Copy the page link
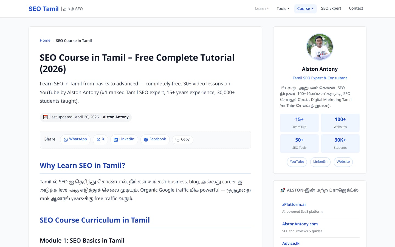Viewport: 395px width, 247px height. [183, 140]
